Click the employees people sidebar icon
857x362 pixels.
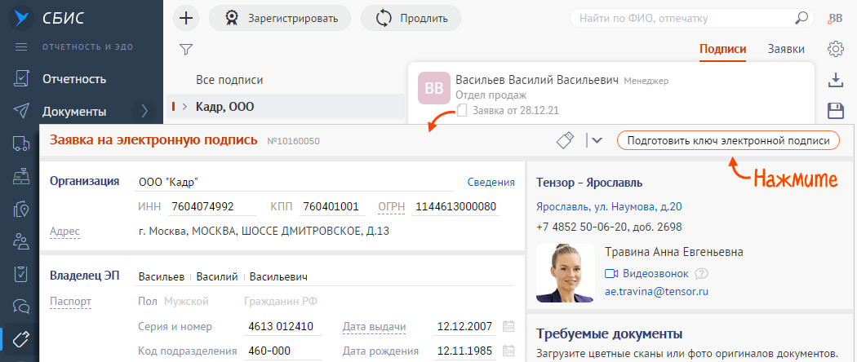tap(20, 241)
